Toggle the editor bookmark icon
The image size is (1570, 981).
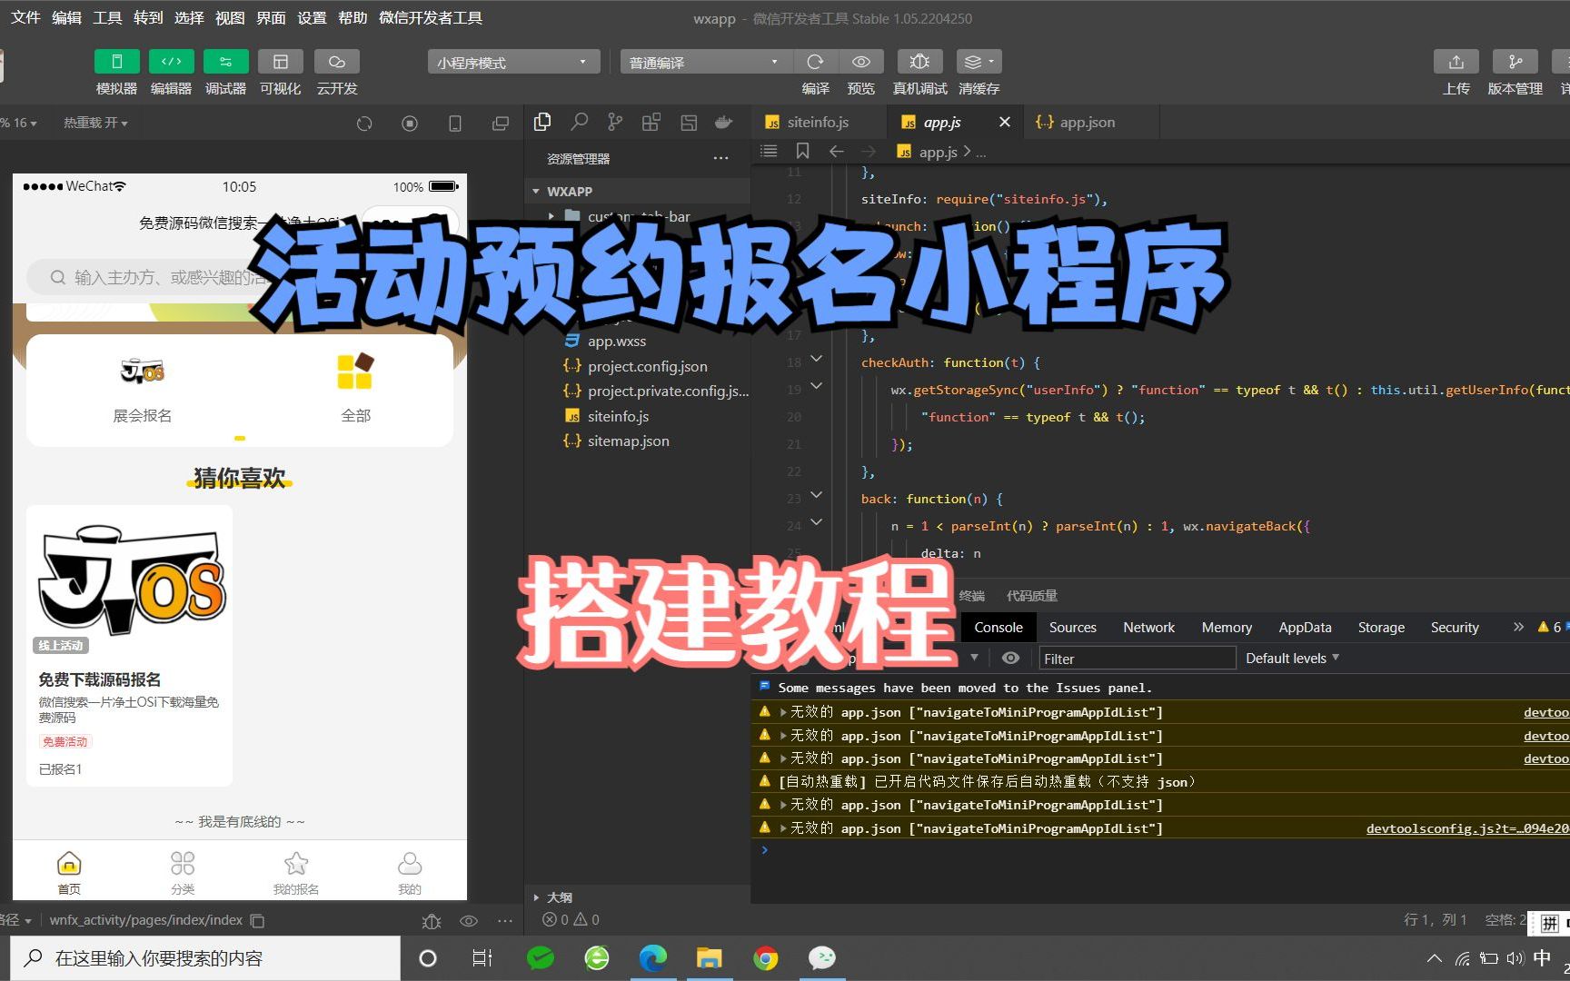click(x=802, y=151)
